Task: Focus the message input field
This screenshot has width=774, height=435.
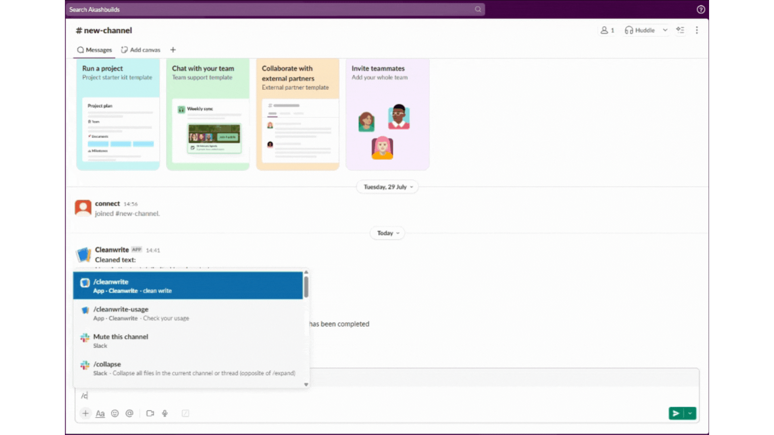Action: [x=387, y=396]
